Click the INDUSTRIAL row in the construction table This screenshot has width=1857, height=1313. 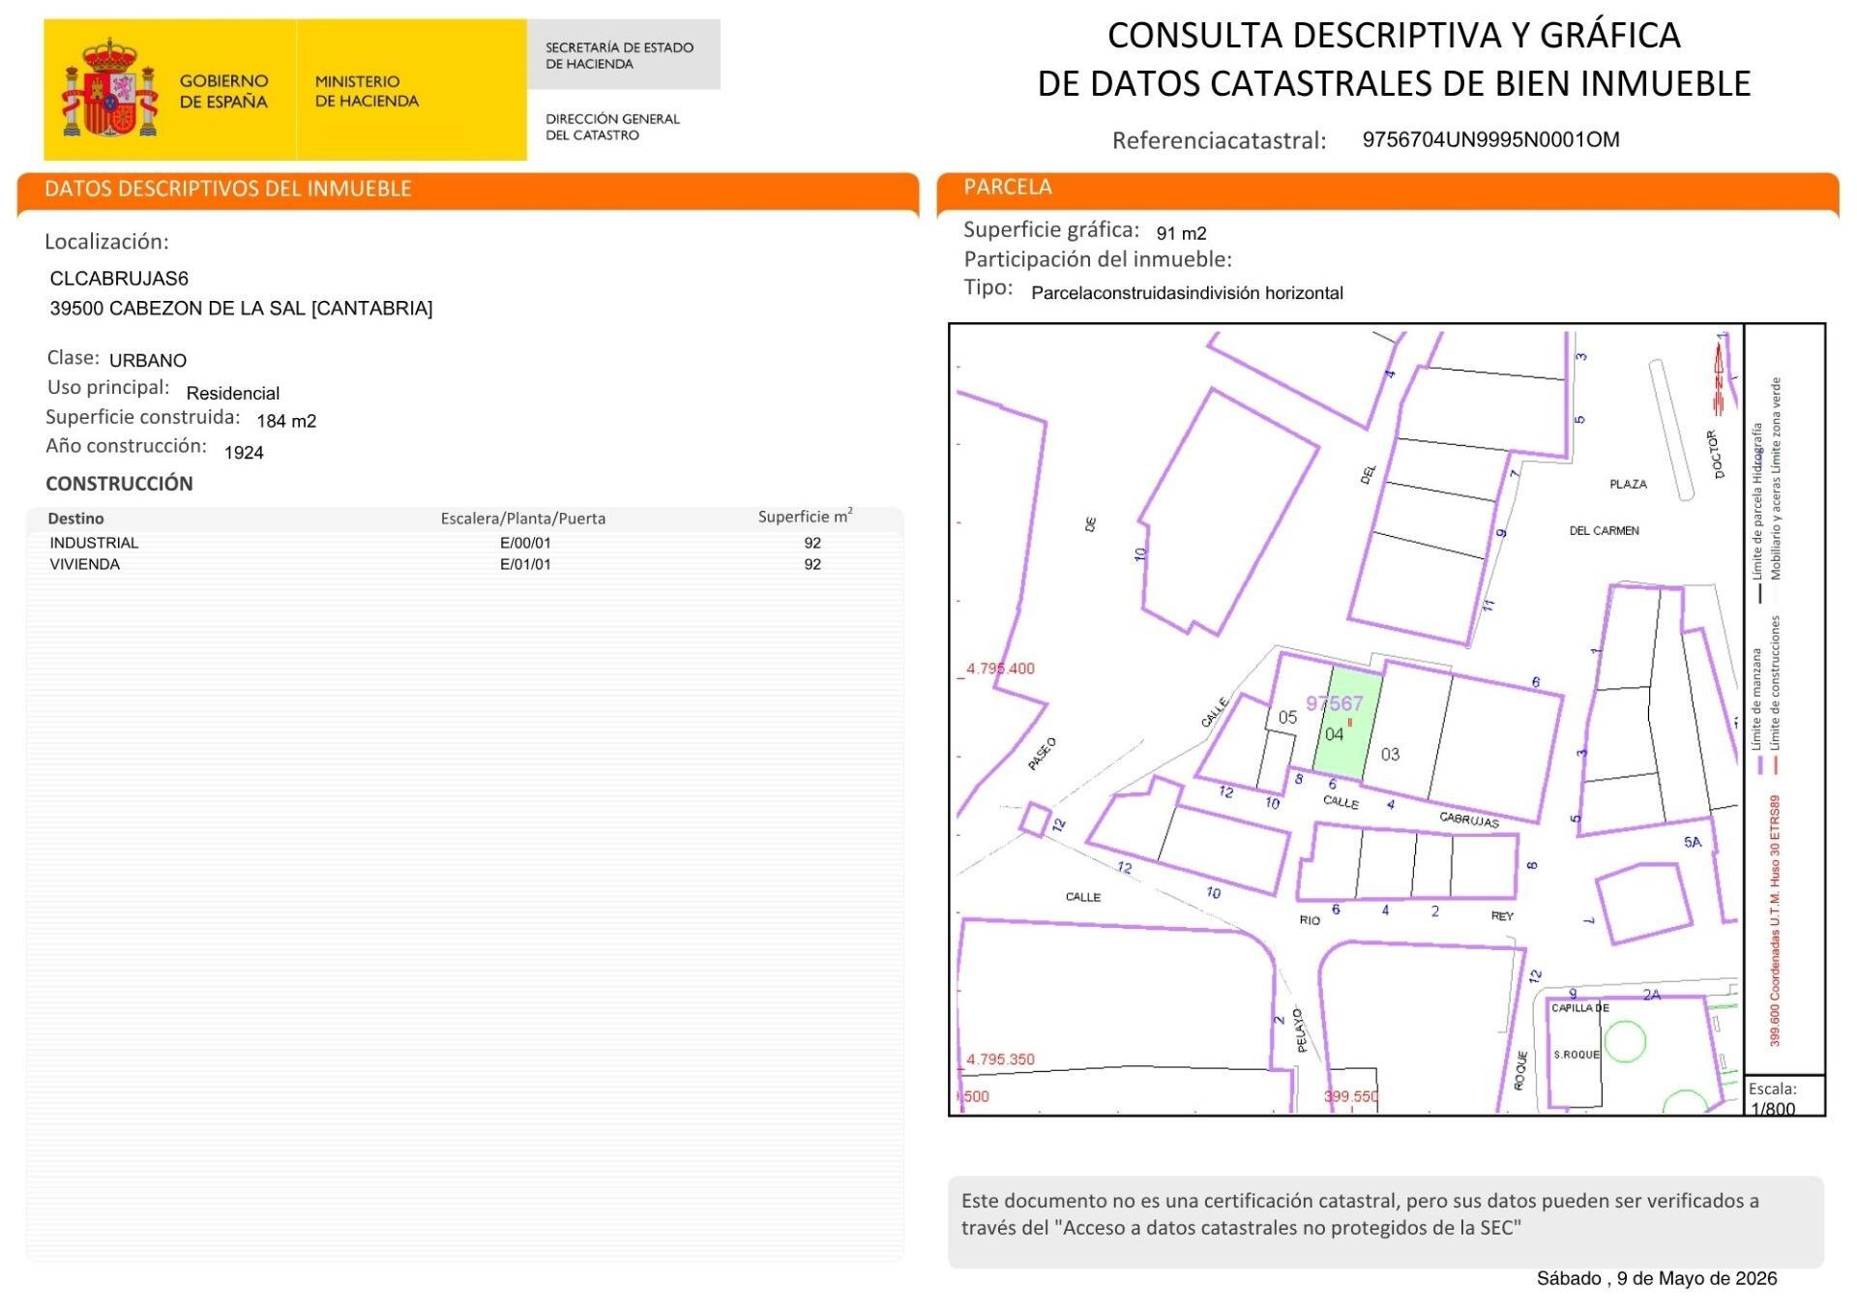pyautogui.click(x=464, y=543)
